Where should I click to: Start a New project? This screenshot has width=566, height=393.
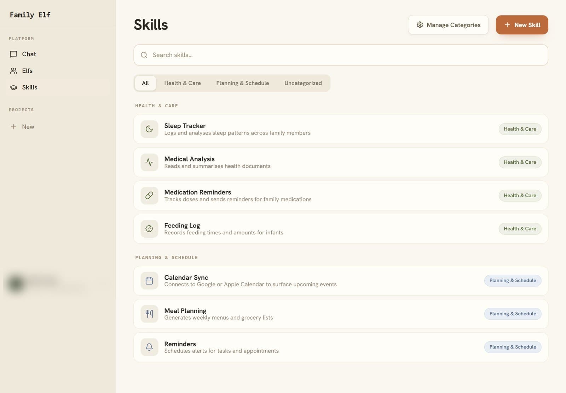tap(58, 127)
